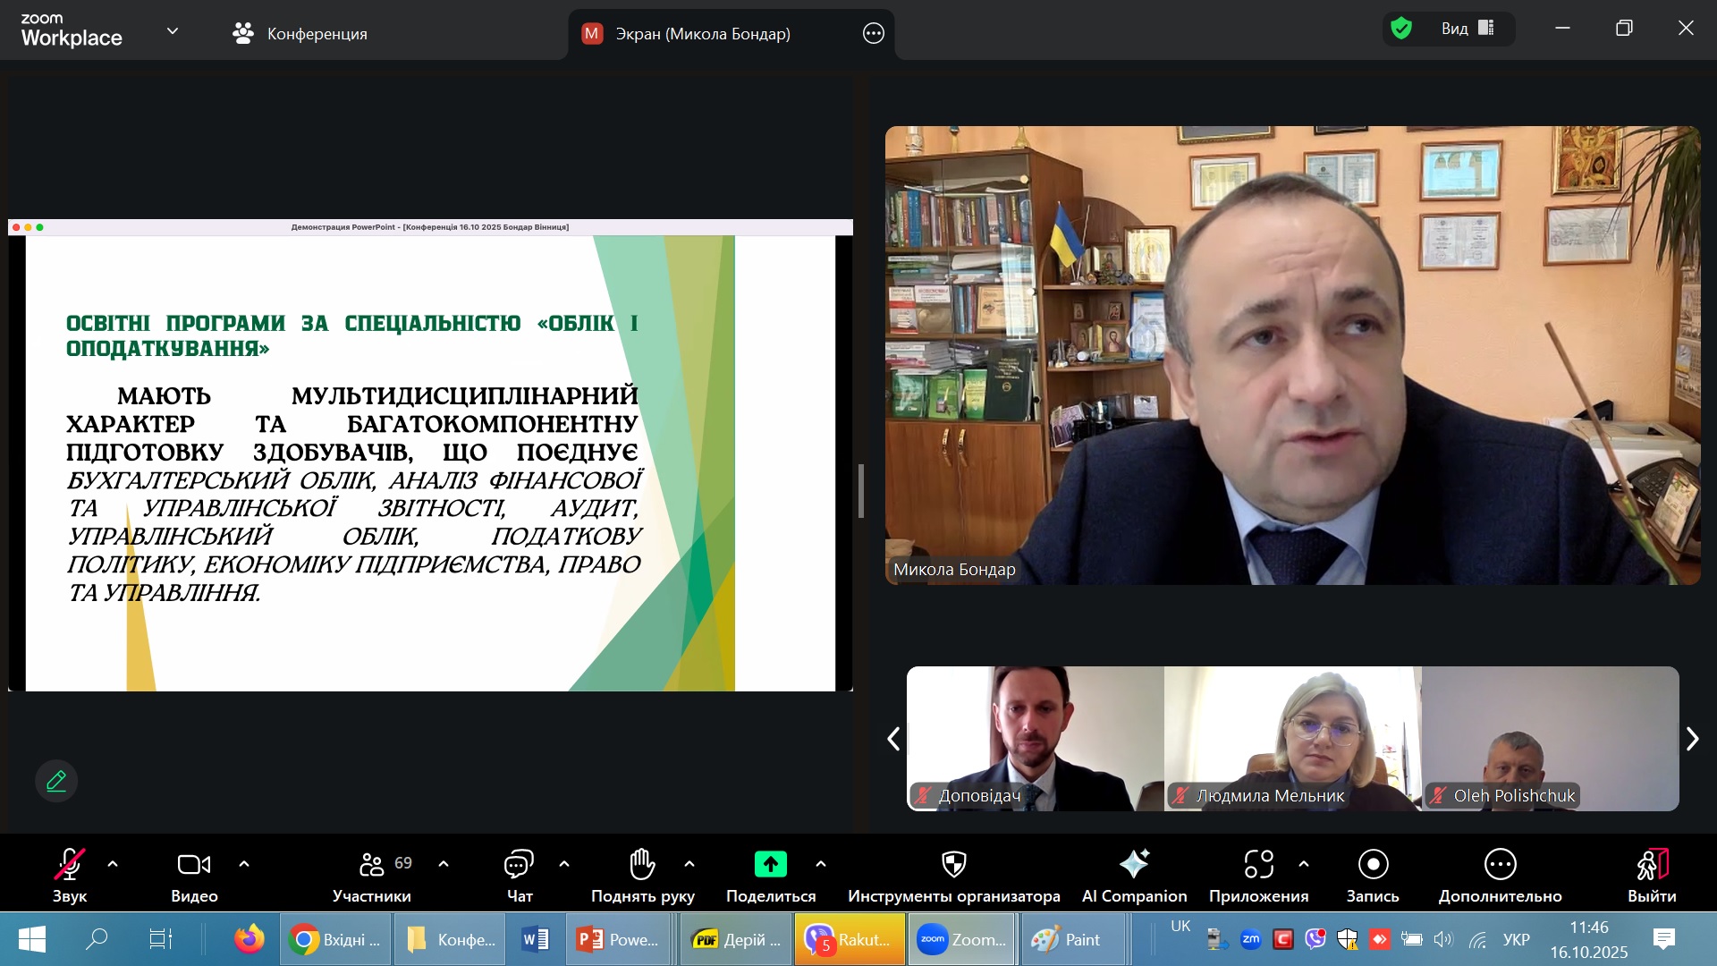Open Host Tools shield icon
This screenshot has height=966, width=1717.
(x=953, y=865)
